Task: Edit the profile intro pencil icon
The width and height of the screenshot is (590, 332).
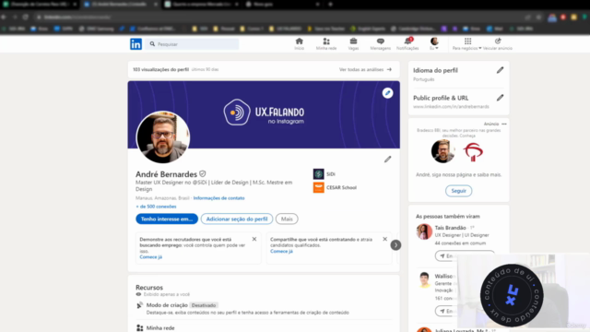Action: (387, 160)
